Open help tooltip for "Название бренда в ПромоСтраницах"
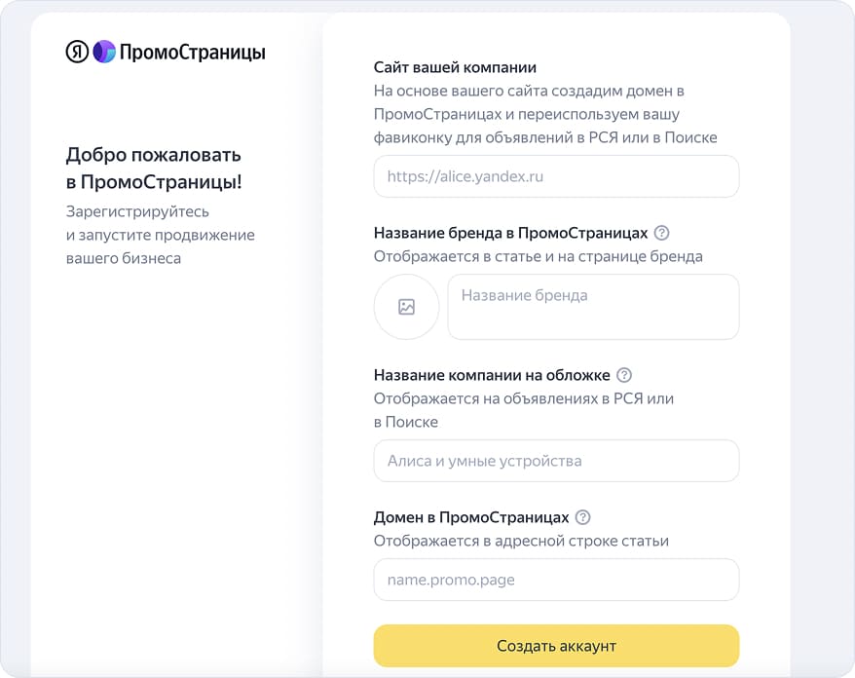The height and width of the screenshot is (678, 855). click(x=661, y=233)
